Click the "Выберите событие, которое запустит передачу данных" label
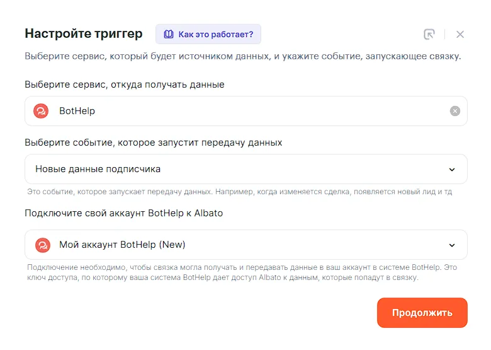 (154, 143)
